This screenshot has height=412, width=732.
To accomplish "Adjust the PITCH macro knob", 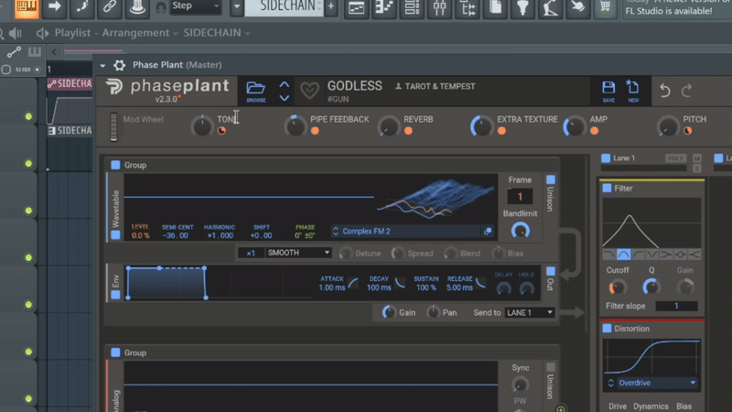I will pos(668,126).
